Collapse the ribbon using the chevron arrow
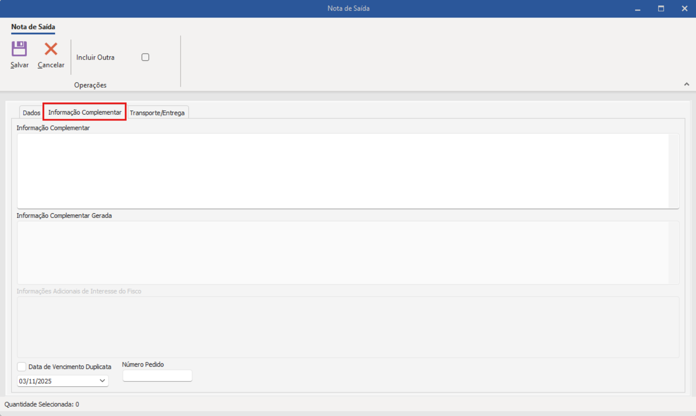The image size is (696, 416). click(x=686, y=84)
